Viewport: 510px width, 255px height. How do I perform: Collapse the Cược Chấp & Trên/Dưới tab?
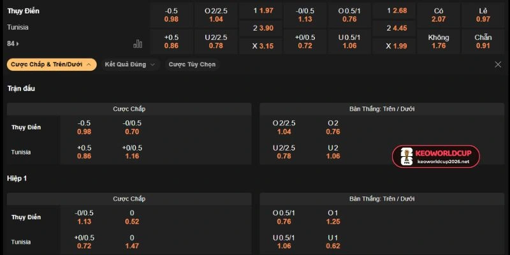[x=52, y=64]
